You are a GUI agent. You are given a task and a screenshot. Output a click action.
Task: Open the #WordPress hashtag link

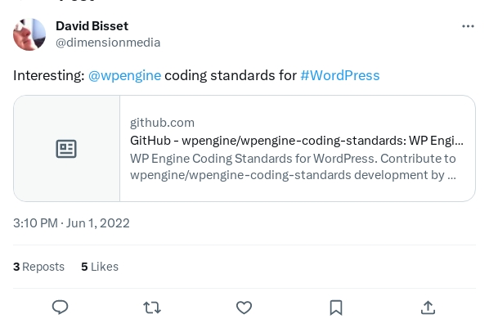340,75
